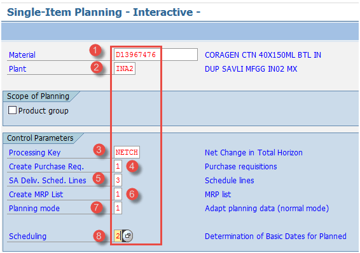
Task: Click the Planning mode value field
Action: coord(118,208)
